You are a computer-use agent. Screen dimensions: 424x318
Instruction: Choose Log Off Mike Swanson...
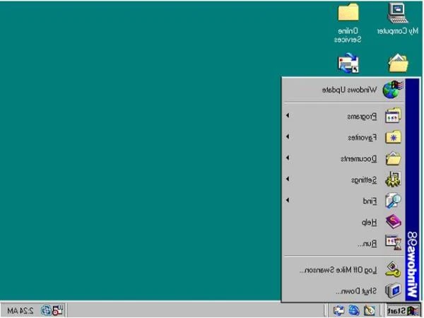point(343,270)
